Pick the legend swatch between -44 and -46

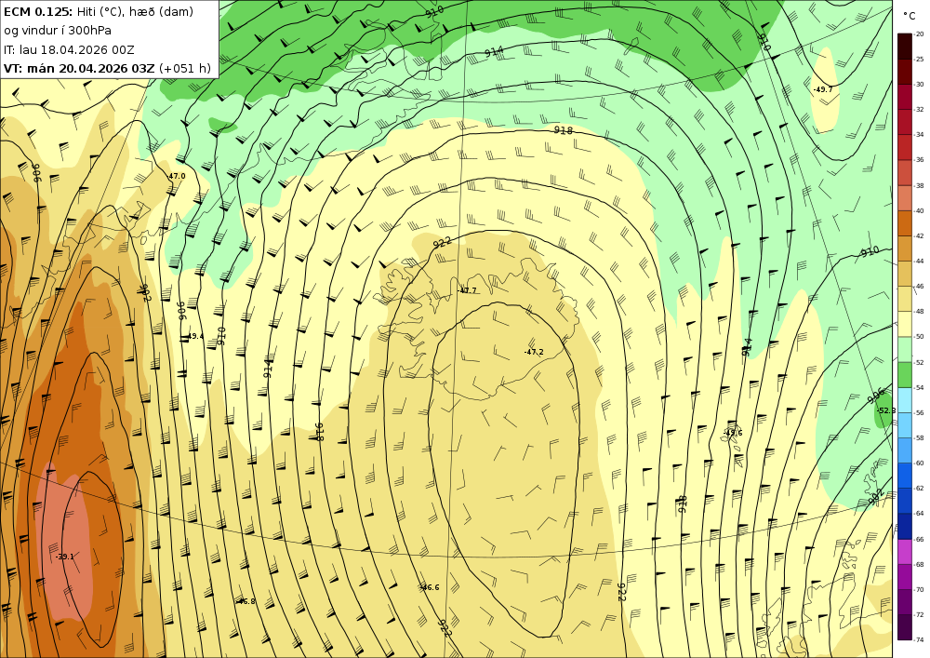point(905,274)
